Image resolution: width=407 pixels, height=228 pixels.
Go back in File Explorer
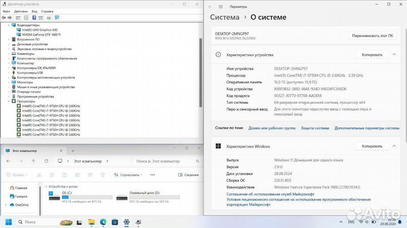(8, 161)
